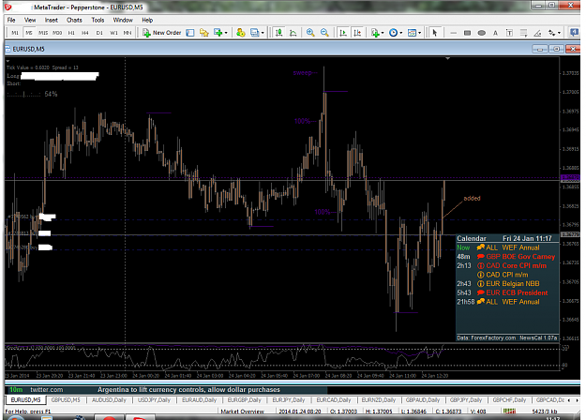Click the Argentina currency controls news headline
This screenshot has width=586, height=420.
(x=188, y=390)
